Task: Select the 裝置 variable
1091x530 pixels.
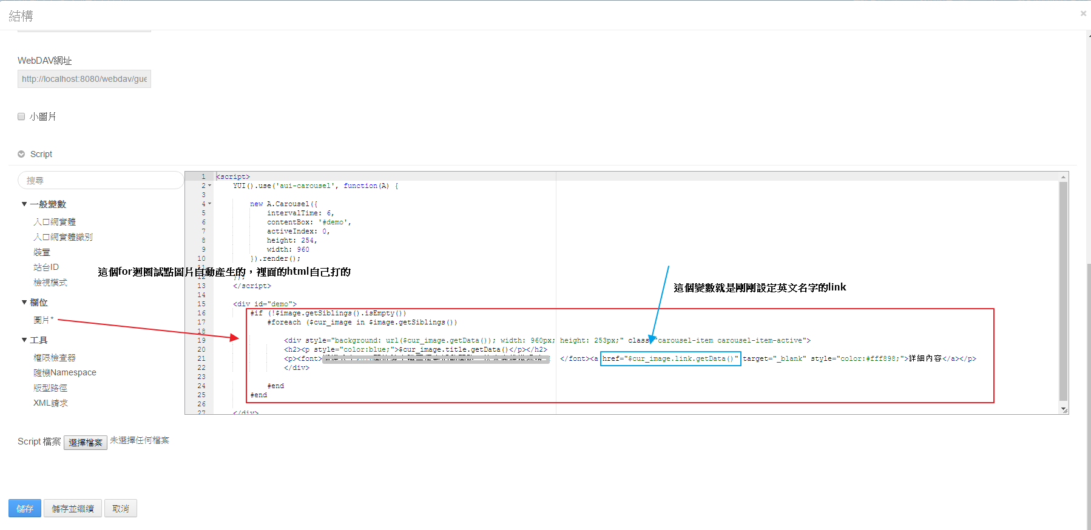Action: click(x=42, y=252)
